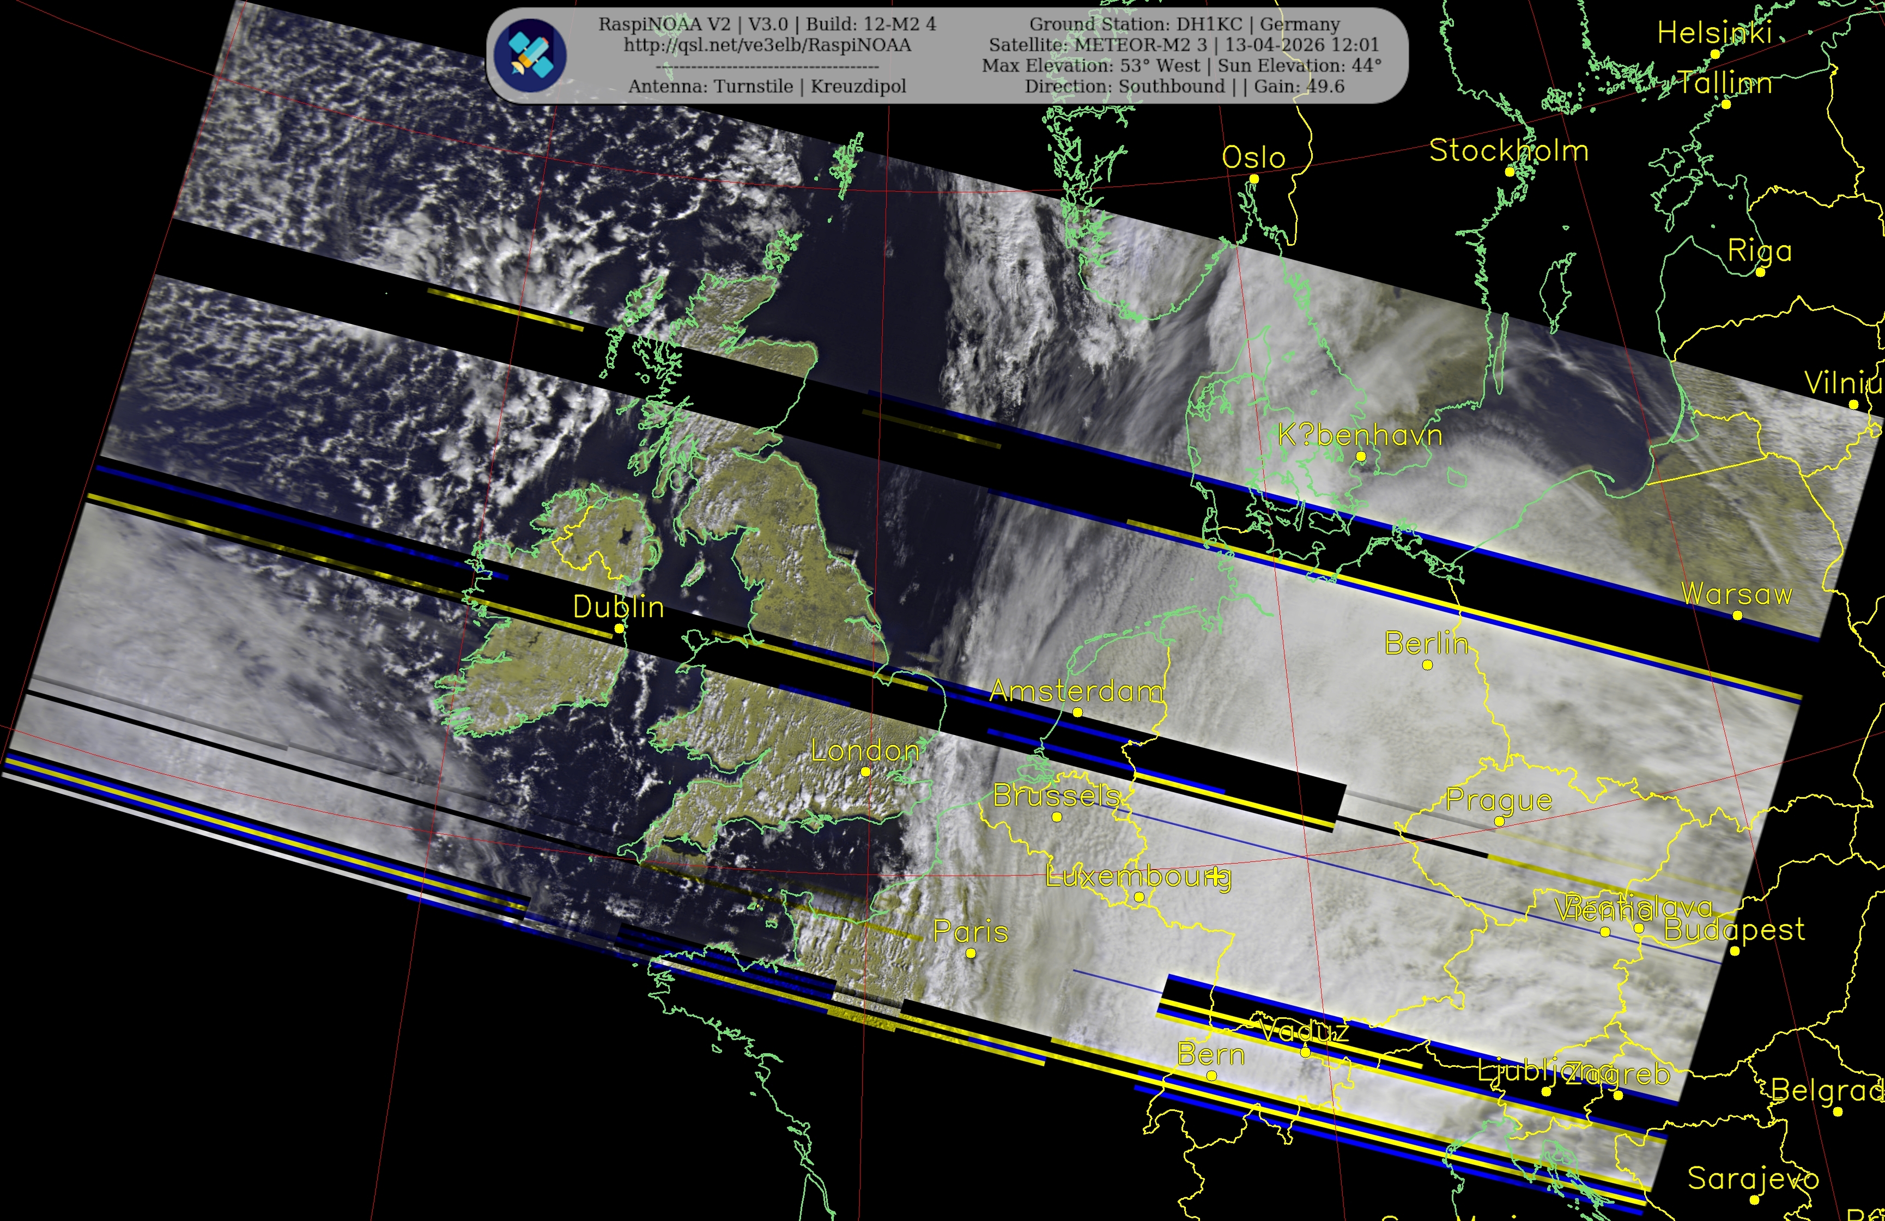1885x1221 pixels.
Task: Click the Sarajevo city label
Action: (1754, 1179)
